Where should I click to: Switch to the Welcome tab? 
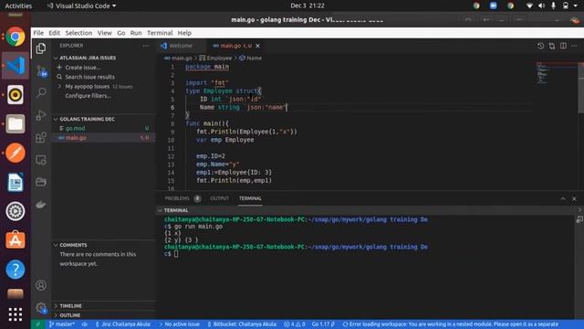click(x=181, y=46)
